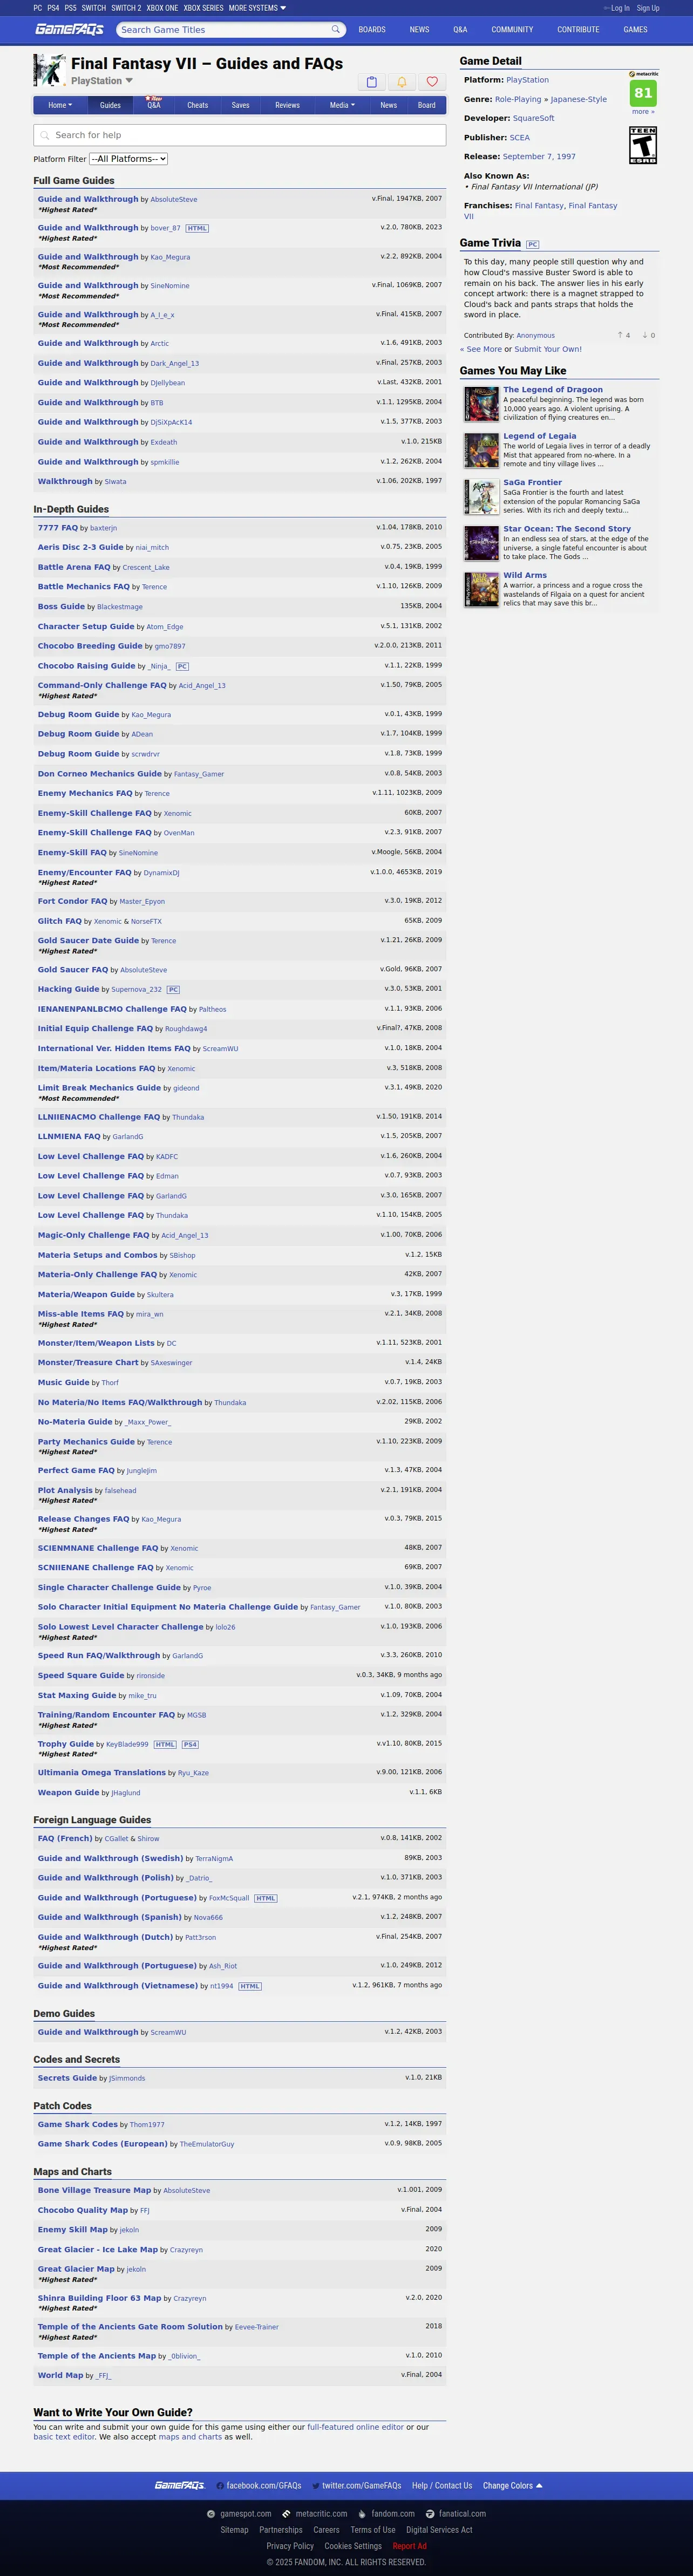The image size is (693, 2576).
Task: Click the PC badge beside Game Trivia
Action: [532, 244]
